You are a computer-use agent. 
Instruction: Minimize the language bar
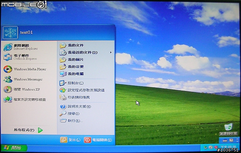pyautogui.click(x=237, y=139)
